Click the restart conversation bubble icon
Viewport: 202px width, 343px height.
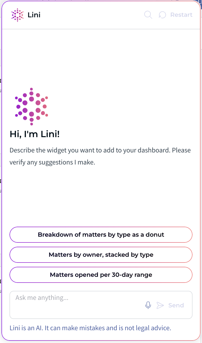pyautogui.click(x=162, y=15)
